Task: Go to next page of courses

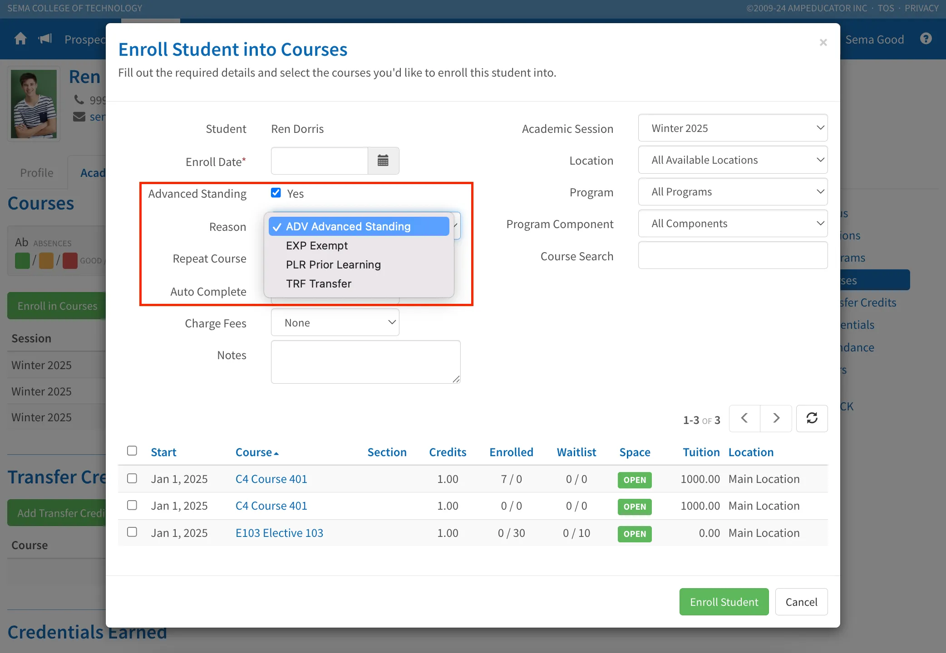Action: pos(776,418)
